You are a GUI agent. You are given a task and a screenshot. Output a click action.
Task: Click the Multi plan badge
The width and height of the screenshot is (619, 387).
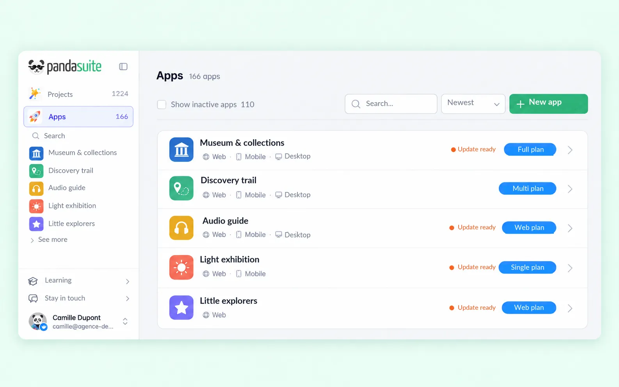[x=528, y=188]
